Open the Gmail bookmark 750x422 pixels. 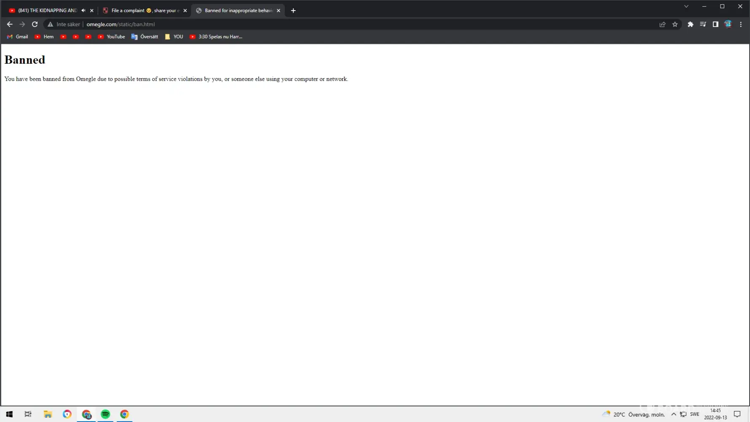18,37
